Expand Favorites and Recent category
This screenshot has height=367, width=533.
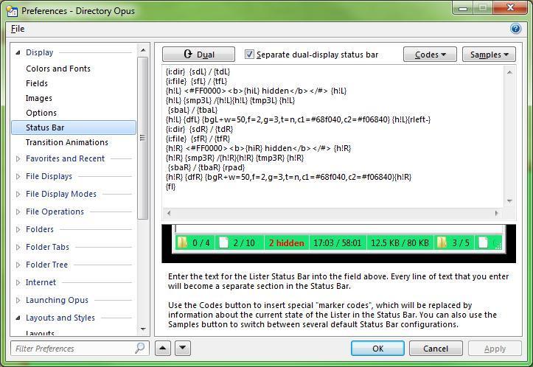[x=18, y=158]
